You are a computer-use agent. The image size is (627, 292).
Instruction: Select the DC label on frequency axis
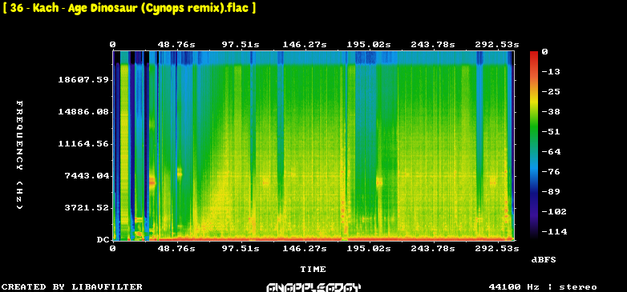coord(103,240)
